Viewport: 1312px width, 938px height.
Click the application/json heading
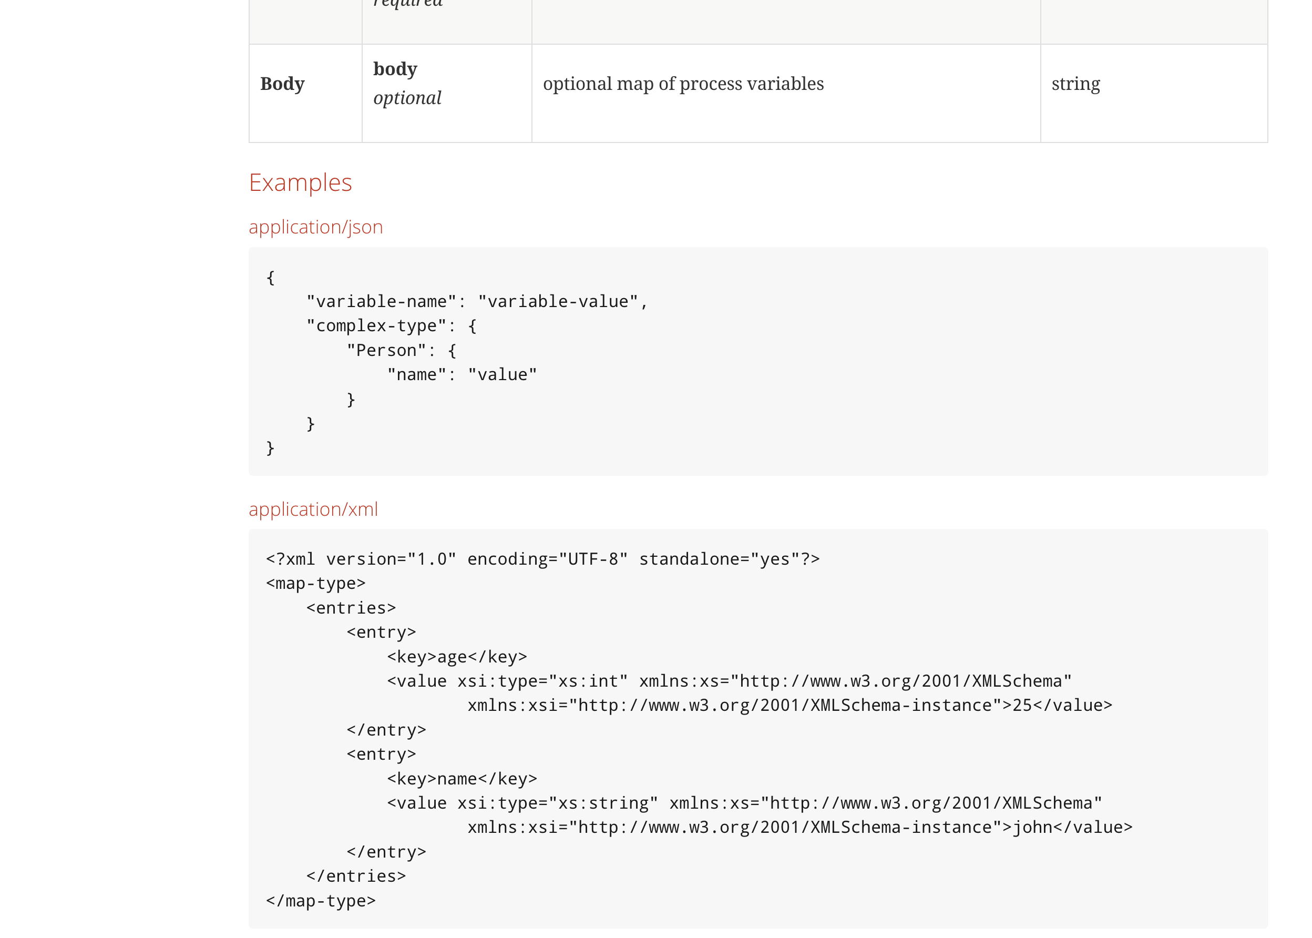[x=315, y=227]
